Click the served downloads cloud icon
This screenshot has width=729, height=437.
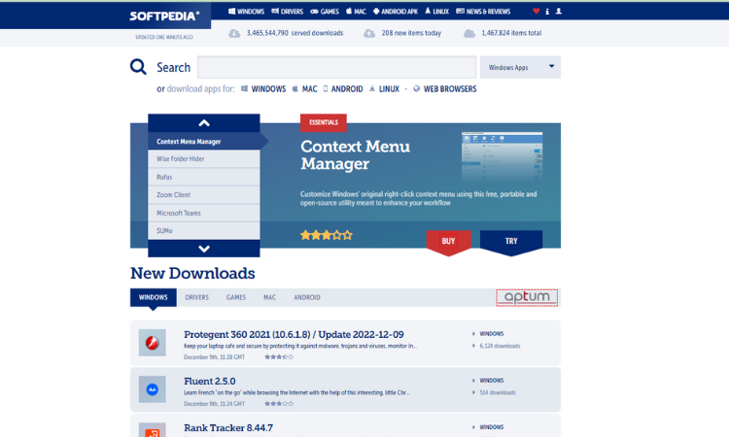[x=234, y=33]
